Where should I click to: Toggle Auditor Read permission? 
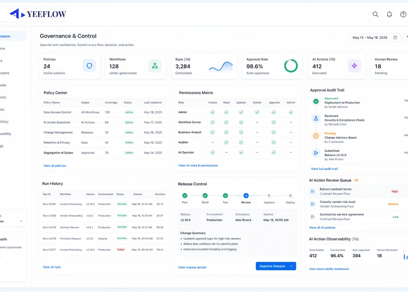tap(226, 142)
